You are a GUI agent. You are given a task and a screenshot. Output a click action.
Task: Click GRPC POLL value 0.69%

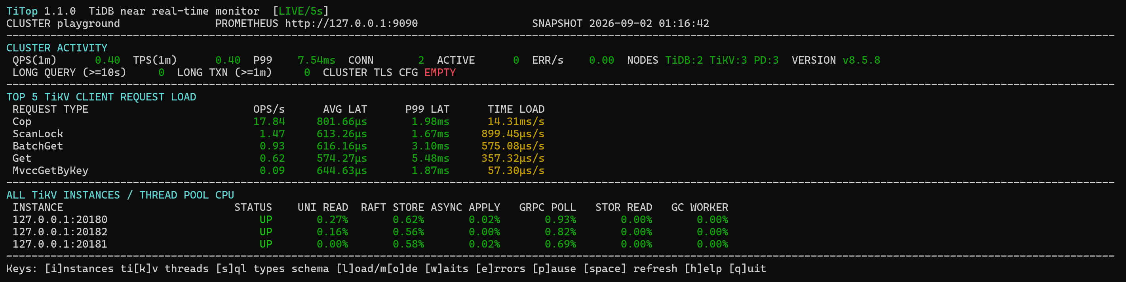560,244
